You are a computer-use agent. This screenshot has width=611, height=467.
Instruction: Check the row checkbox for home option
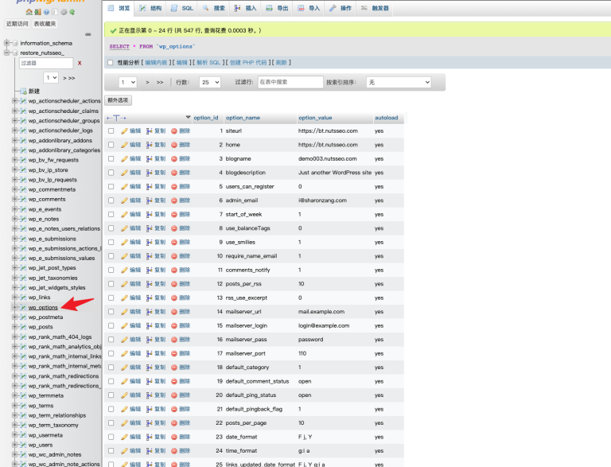pyautogui.click(x=111, y=145)
